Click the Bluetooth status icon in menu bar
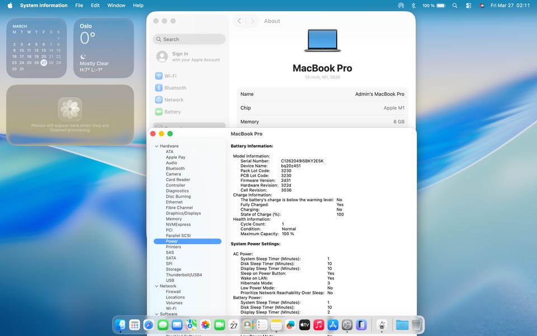537x336 pixels. [413, 6]
